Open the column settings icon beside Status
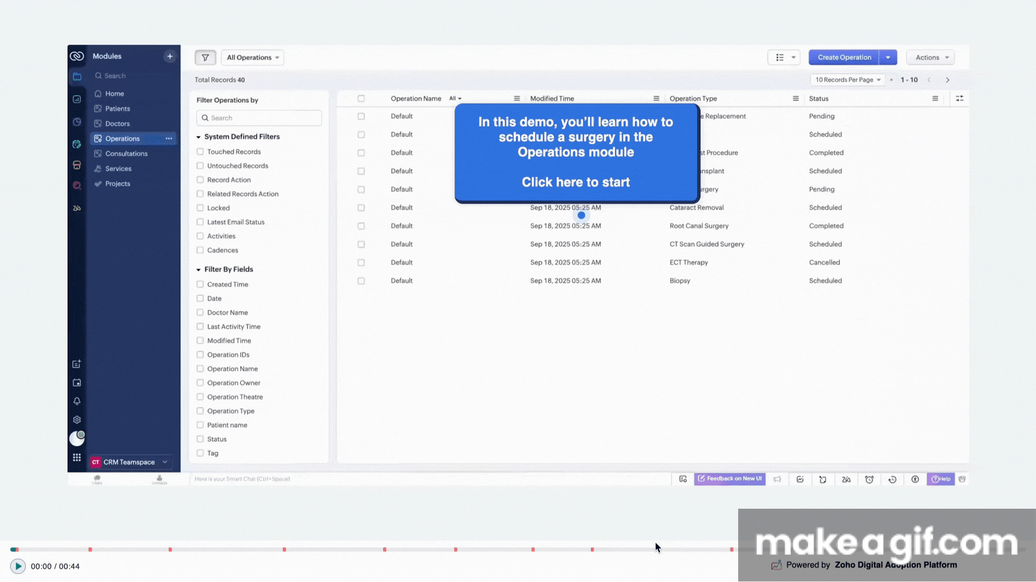This screenshot has width=1036, height=582. click(x=959, y=99)
